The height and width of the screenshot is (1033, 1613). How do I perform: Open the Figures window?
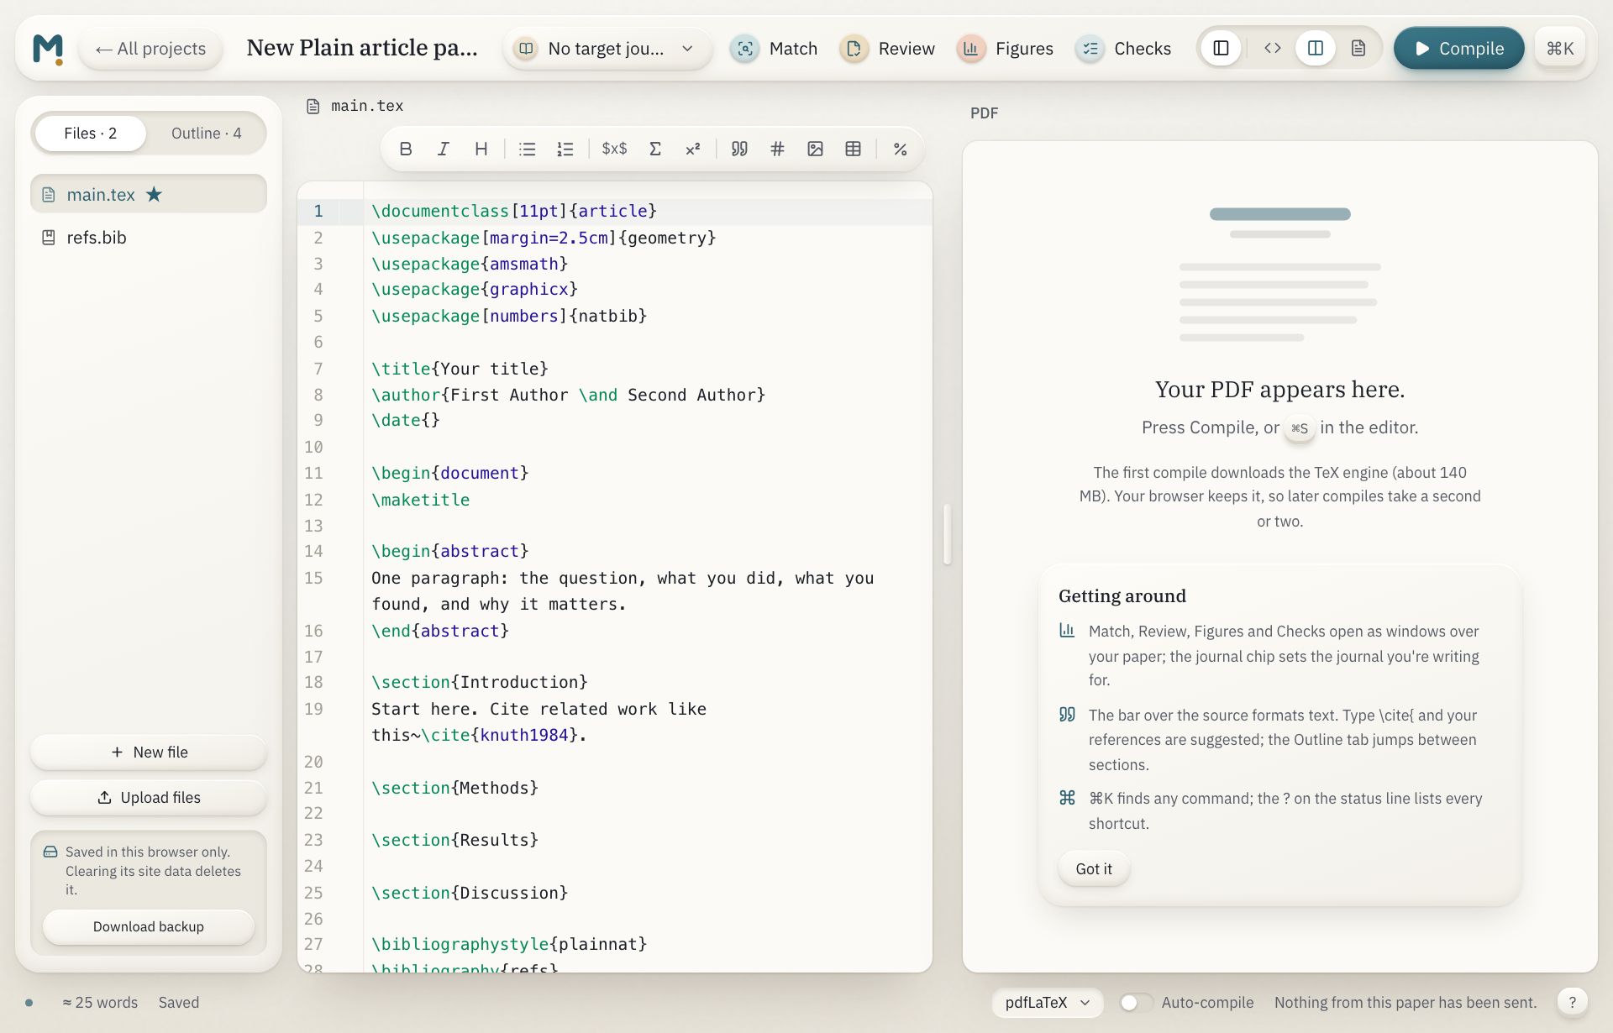(x=1005, y=49)
